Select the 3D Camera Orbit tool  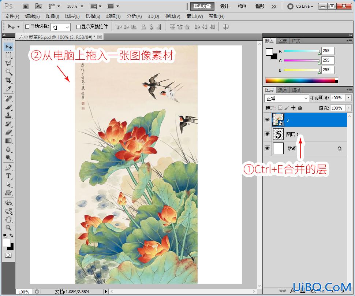(x=9, y=211)
